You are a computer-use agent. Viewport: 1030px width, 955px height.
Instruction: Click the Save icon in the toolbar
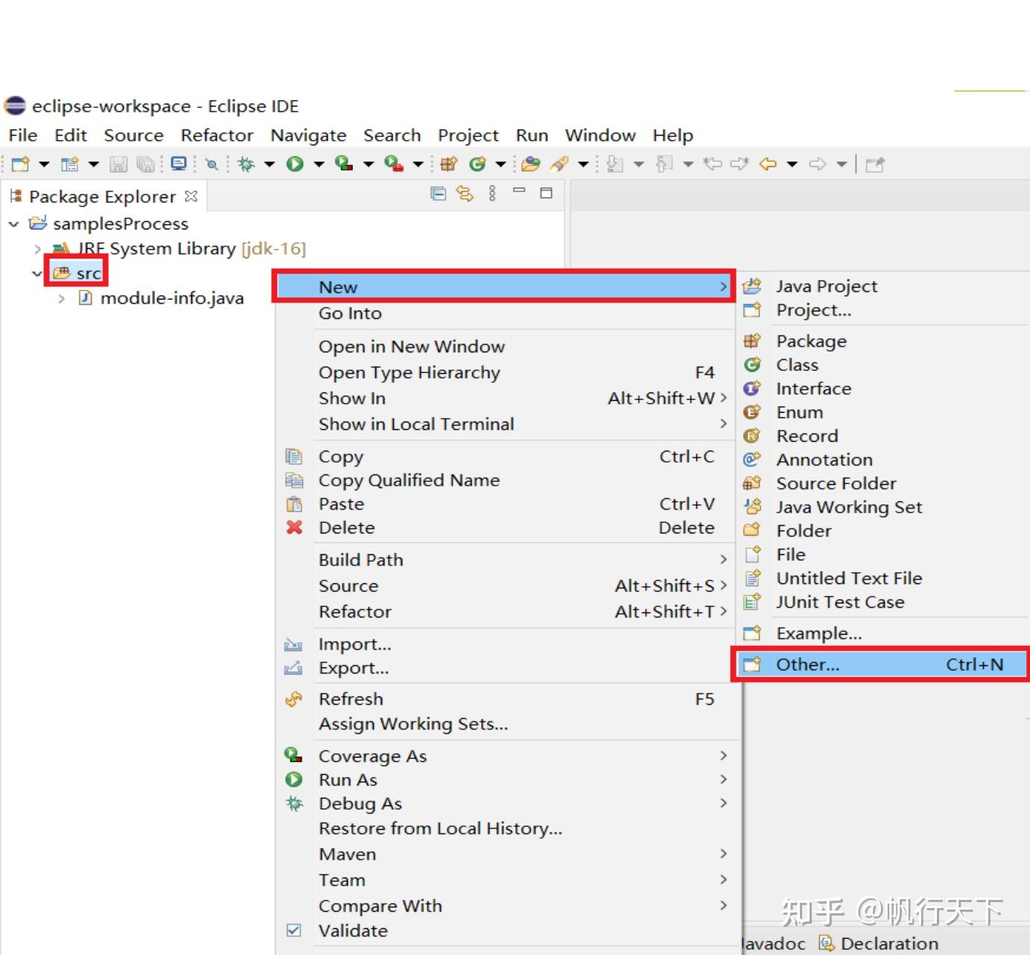tap(118, 163)
